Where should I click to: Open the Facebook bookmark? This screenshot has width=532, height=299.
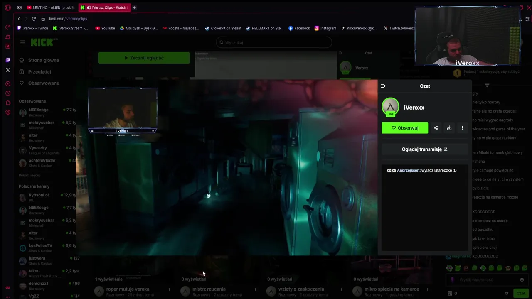pyautogui.click(x=299, y=28)
